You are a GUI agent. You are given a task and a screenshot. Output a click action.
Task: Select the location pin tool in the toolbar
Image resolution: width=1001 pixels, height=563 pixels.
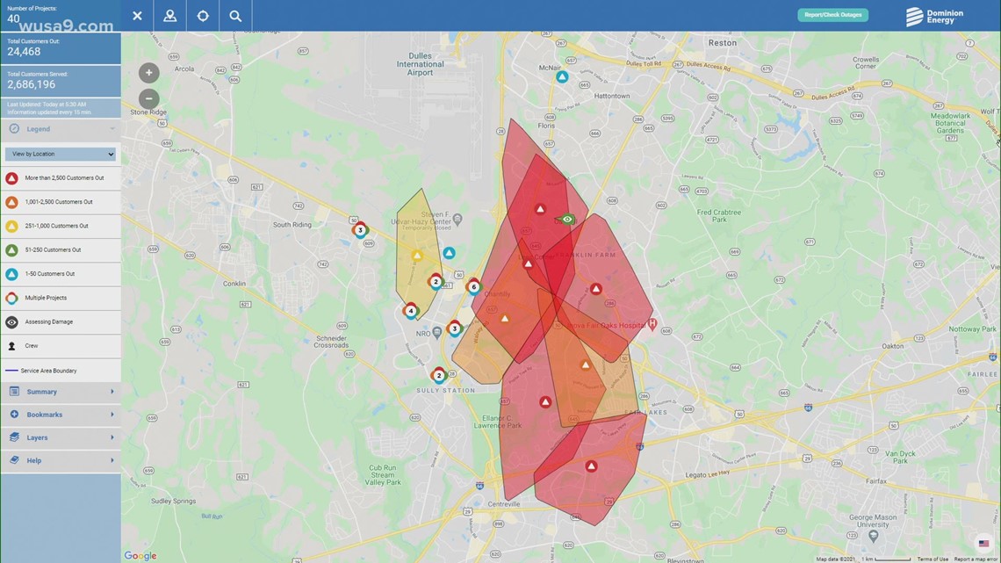(x=169, y=15)
